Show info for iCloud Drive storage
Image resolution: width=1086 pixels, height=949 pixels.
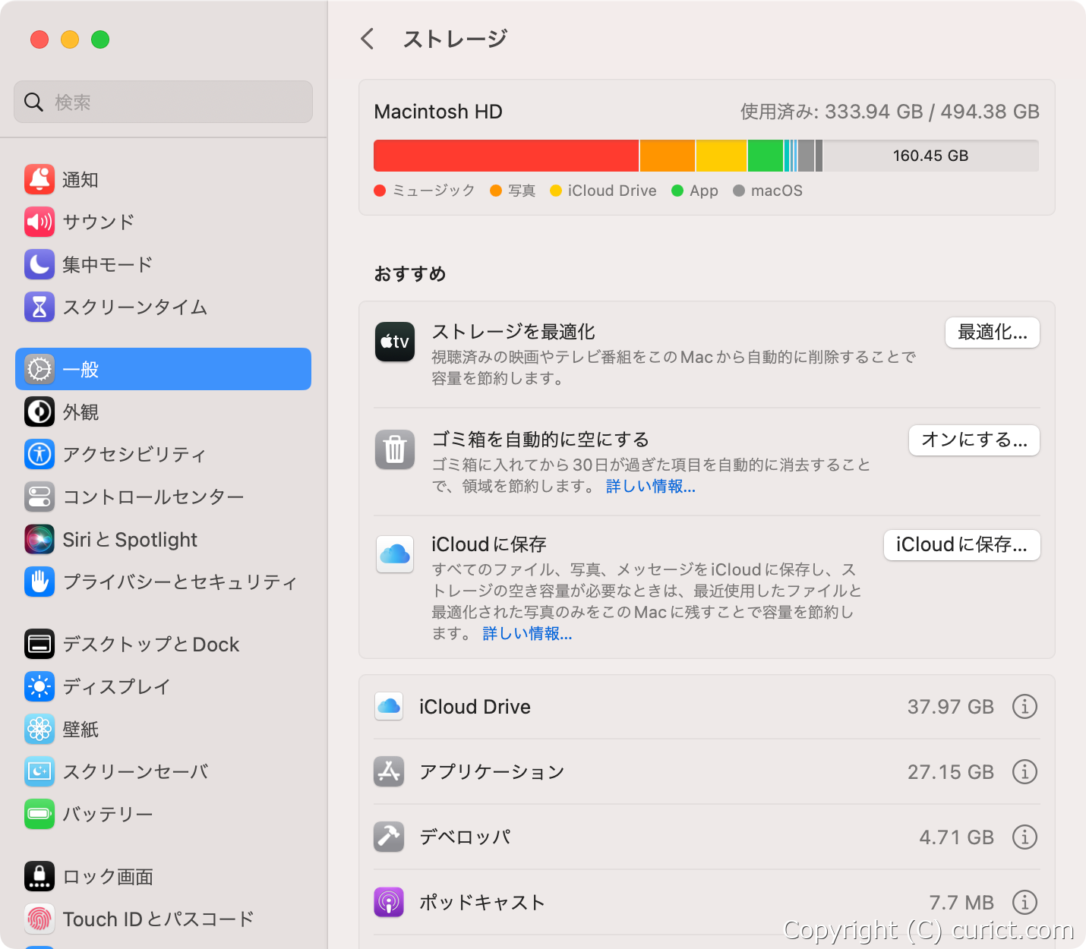coord(1024,707)
